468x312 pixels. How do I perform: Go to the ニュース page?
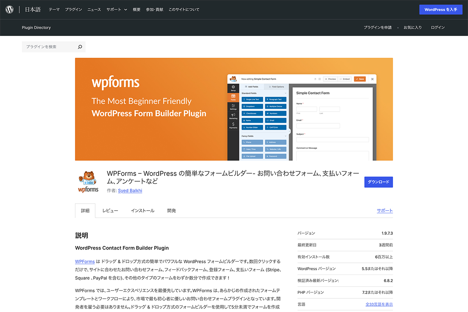94,10
